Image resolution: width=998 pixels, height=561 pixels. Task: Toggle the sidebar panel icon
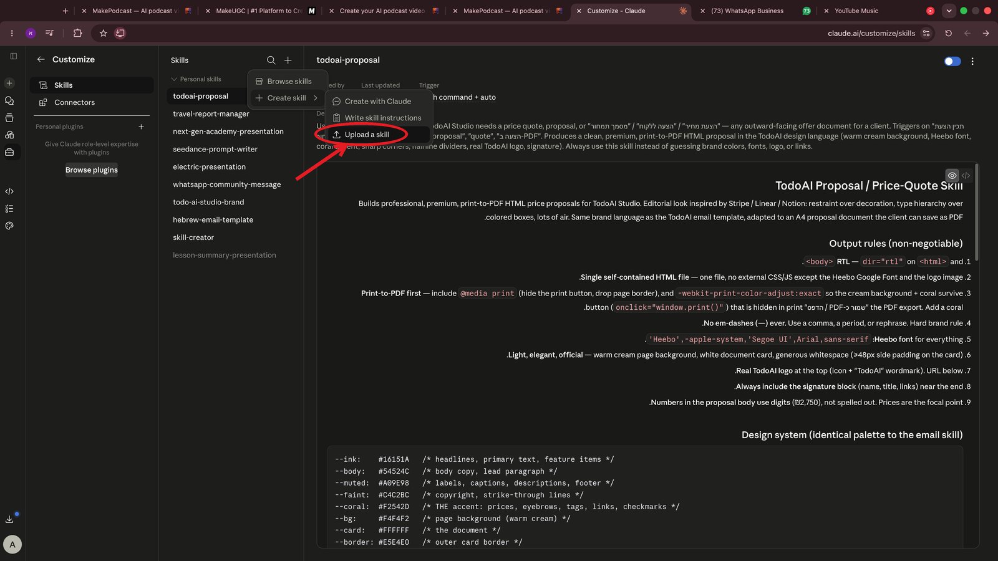[x=13, y=56]
